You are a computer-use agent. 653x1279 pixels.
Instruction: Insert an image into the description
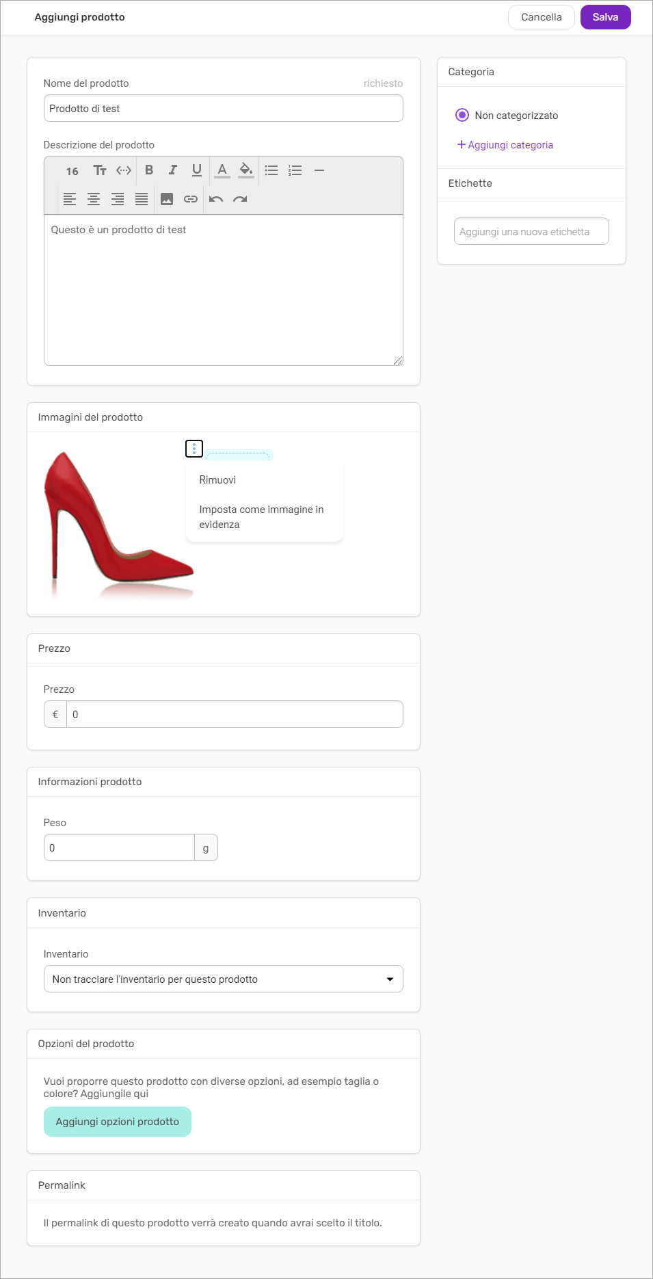coord(167,199)
